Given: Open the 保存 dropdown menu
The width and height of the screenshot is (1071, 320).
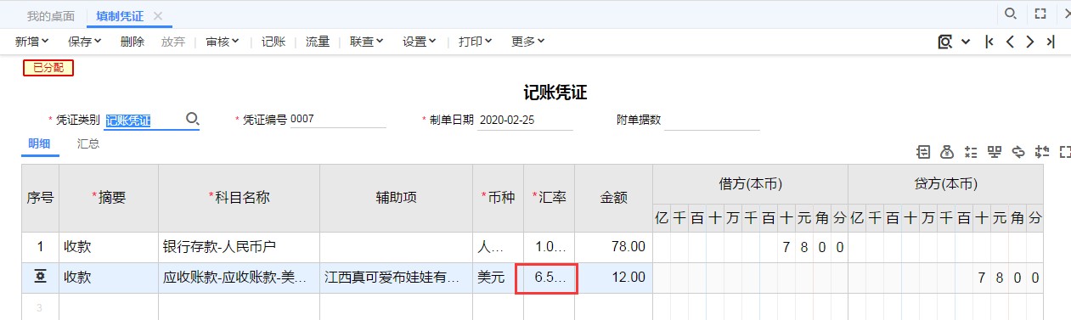Looking at the screenshot, I should click(x=85, y=42).
